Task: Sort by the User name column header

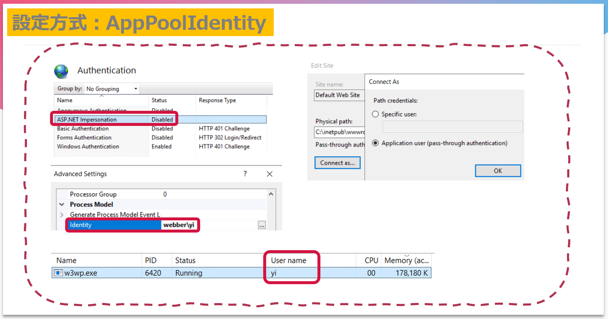Action: click(x=288, y=261)
